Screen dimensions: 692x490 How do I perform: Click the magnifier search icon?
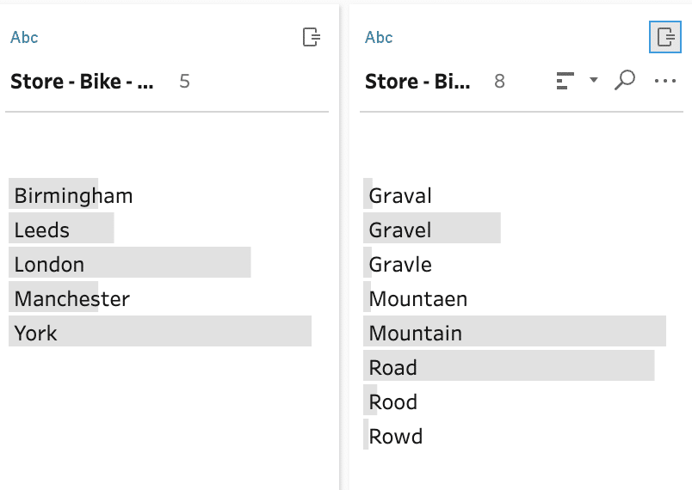(625, 80)
